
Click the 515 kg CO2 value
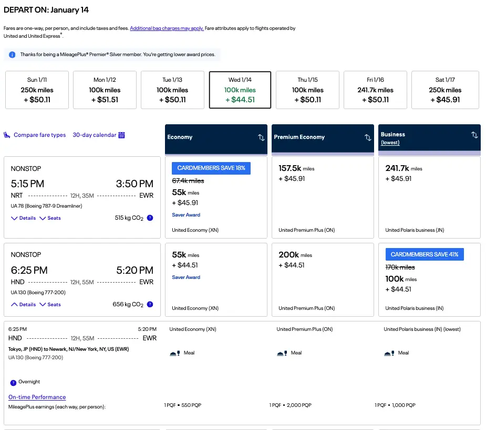pos(129,218)
